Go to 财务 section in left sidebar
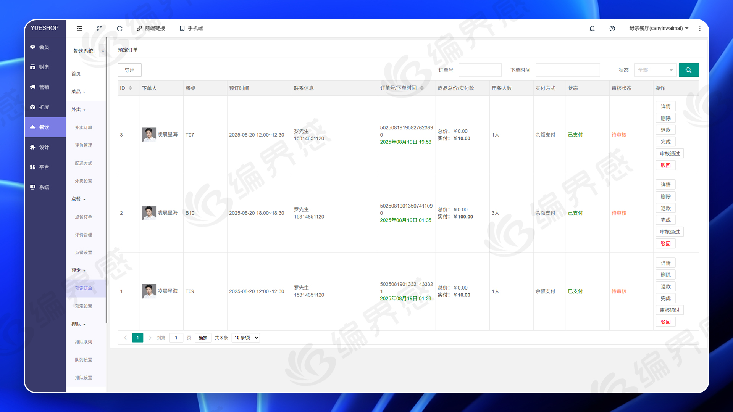This screenshot has width=733, height=412. (x=45, y=67)
